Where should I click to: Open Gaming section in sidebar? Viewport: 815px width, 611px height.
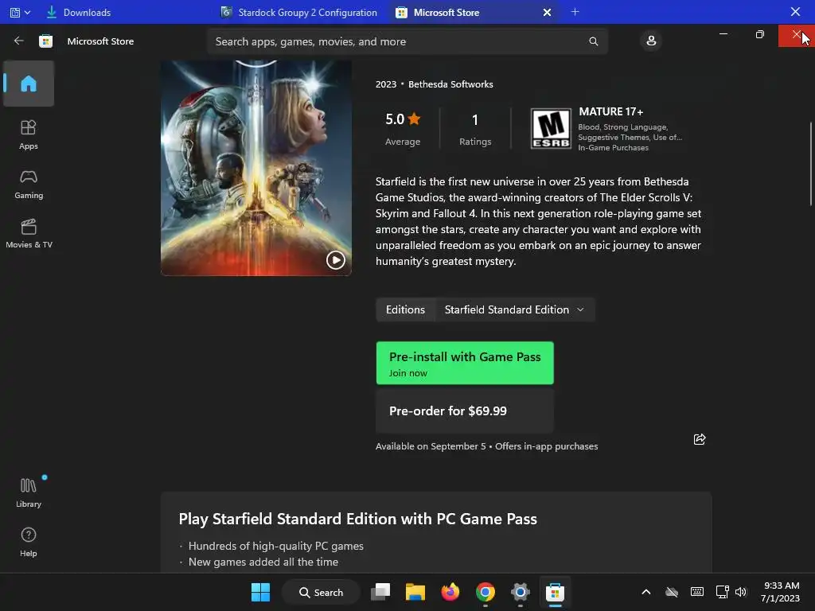(29, 185)
